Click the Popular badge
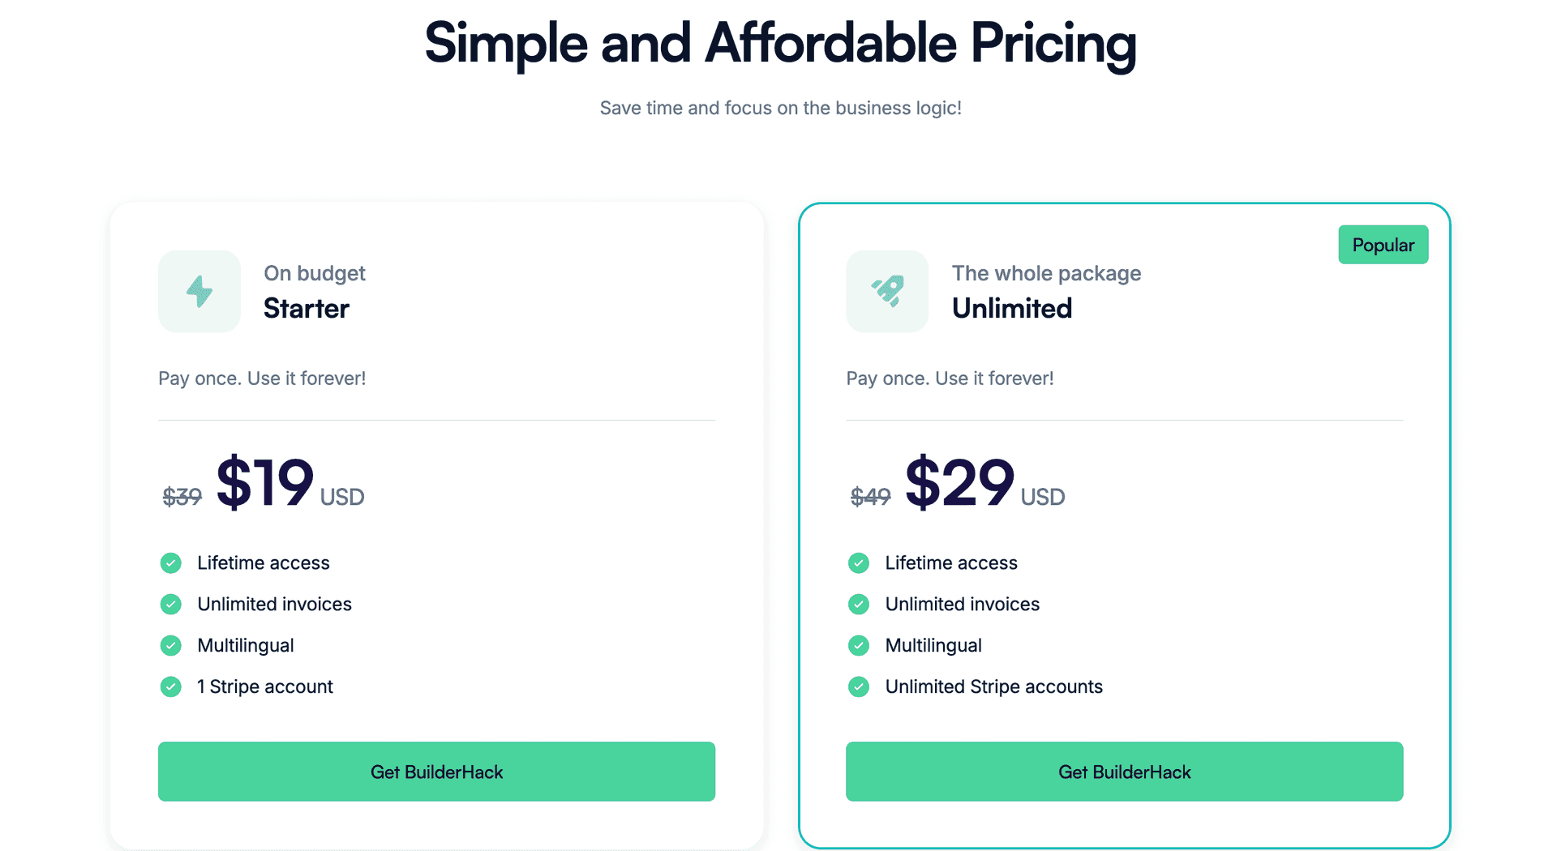Screen dimensions: 1557x851 click(1383, 244)
